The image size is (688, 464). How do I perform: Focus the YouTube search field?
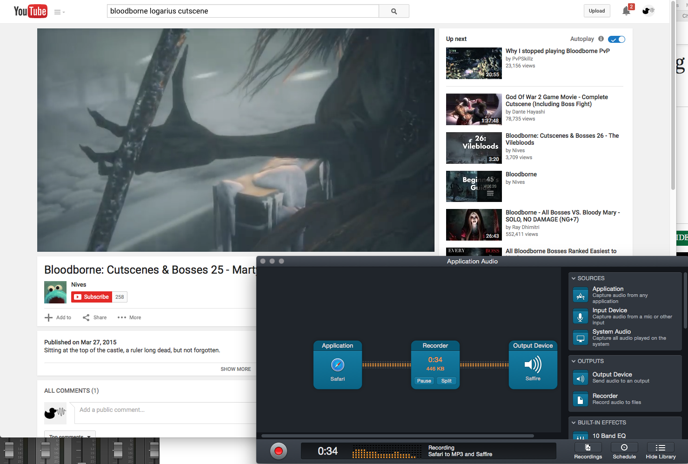pos(243,11)
